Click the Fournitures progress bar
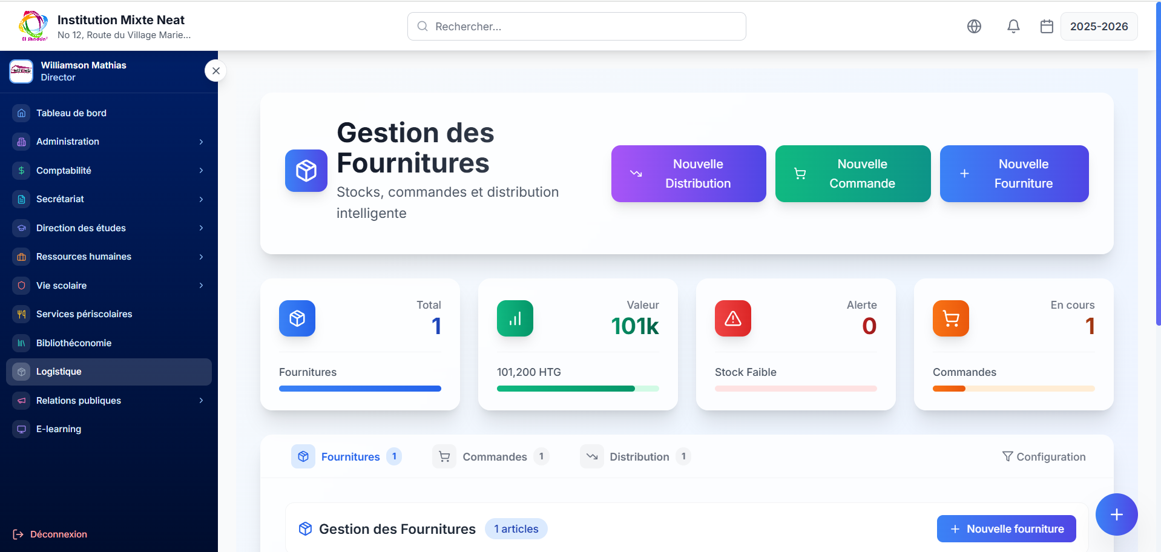 pyautogui.click(x=360, y=388)
